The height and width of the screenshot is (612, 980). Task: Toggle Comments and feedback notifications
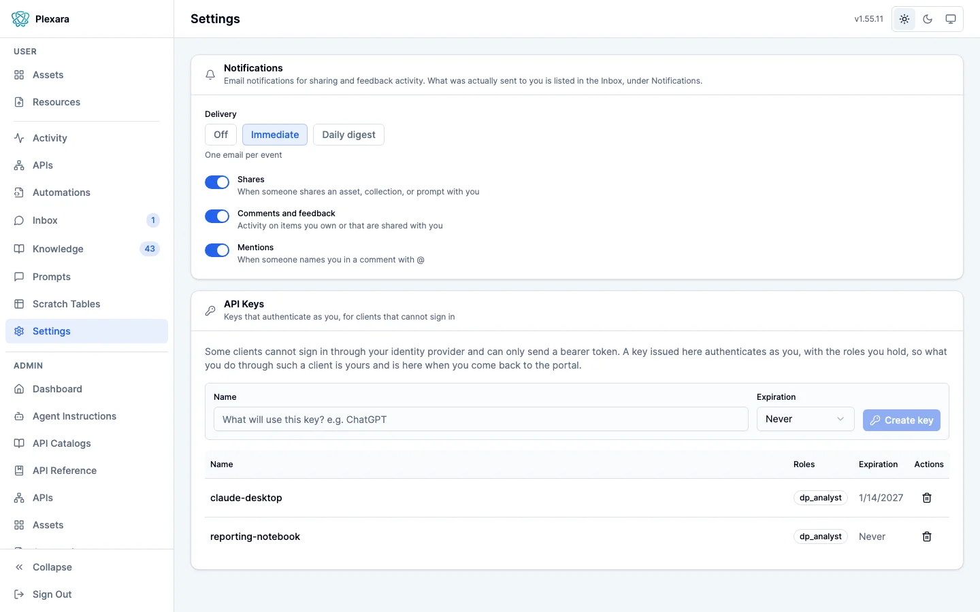(217, 216)
